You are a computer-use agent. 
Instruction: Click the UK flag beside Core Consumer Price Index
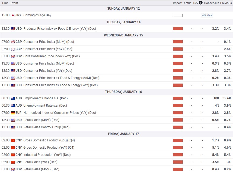click(x=13, y=56)
